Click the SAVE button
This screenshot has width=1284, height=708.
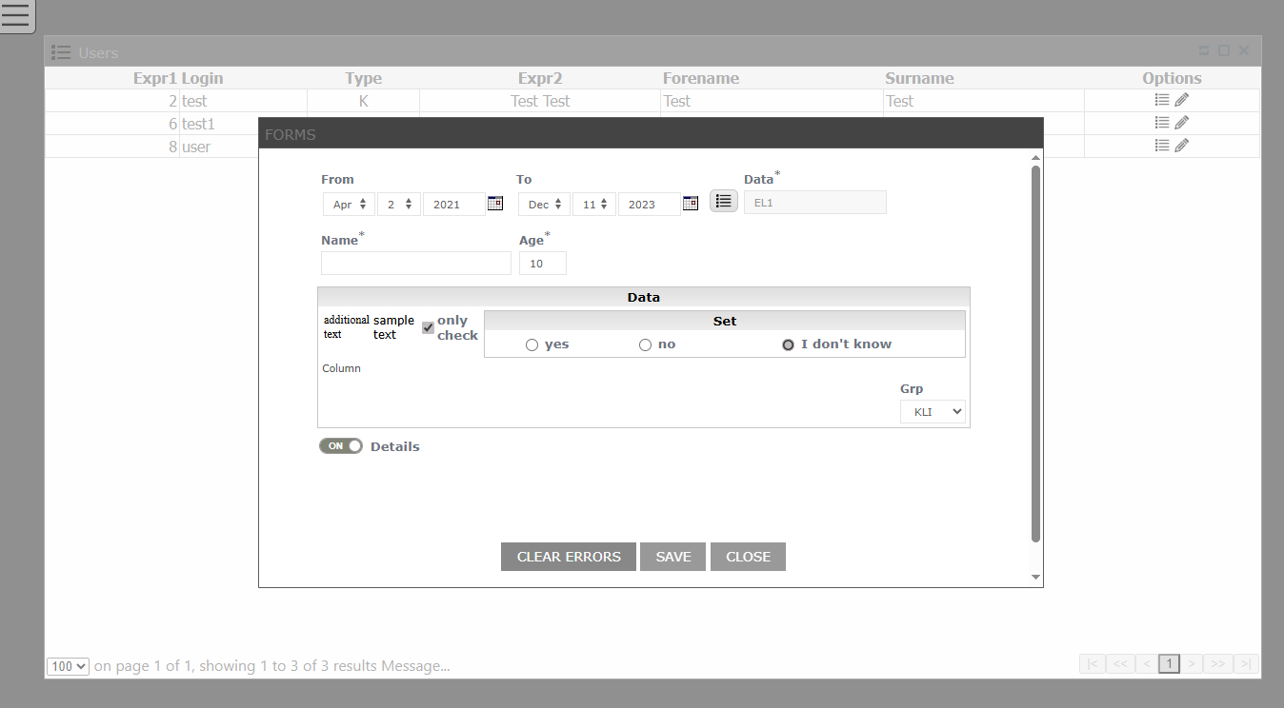pos(672,557)
